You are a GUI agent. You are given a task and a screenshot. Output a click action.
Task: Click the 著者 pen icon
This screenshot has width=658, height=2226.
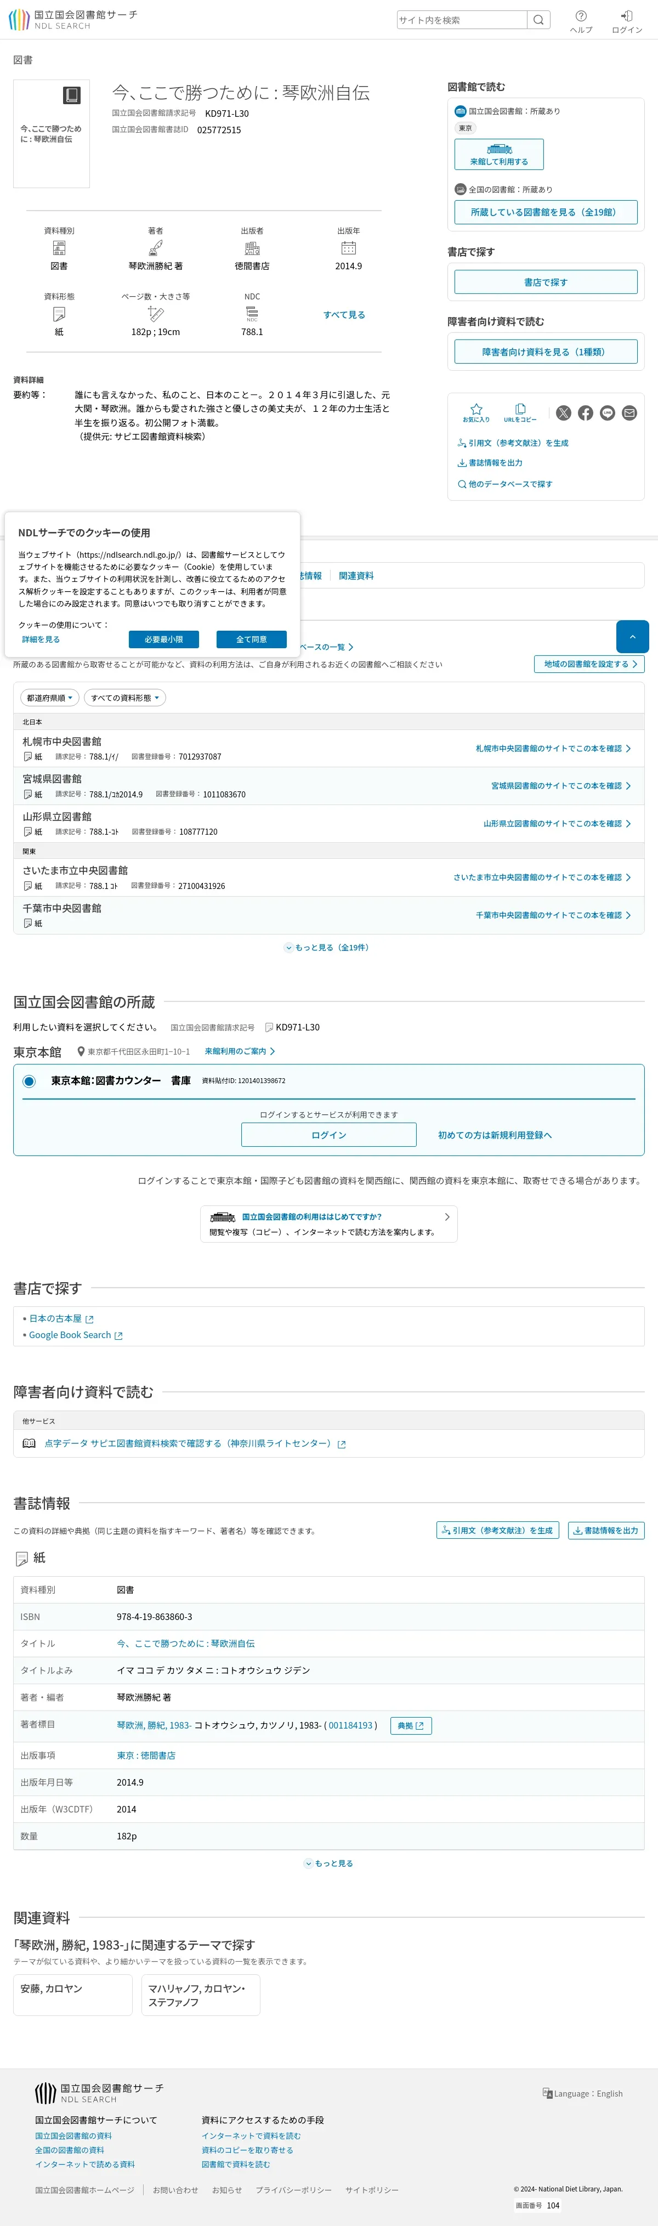pyautogui.click(x=155, y=249)
